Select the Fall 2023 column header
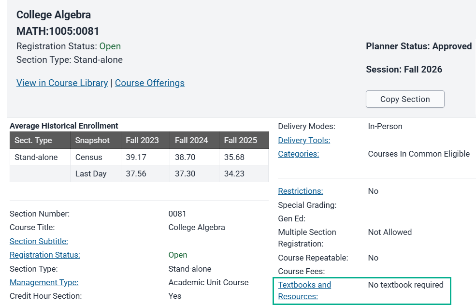476x305 pixels. (x=145, y=140)
